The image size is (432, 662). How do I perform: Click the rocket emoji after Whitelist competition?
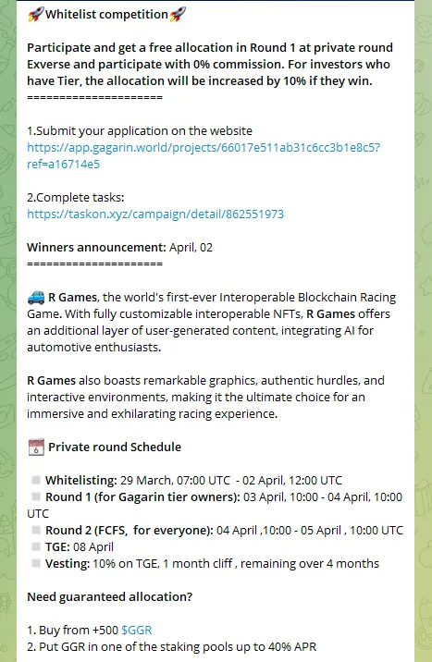coord(178,15)
